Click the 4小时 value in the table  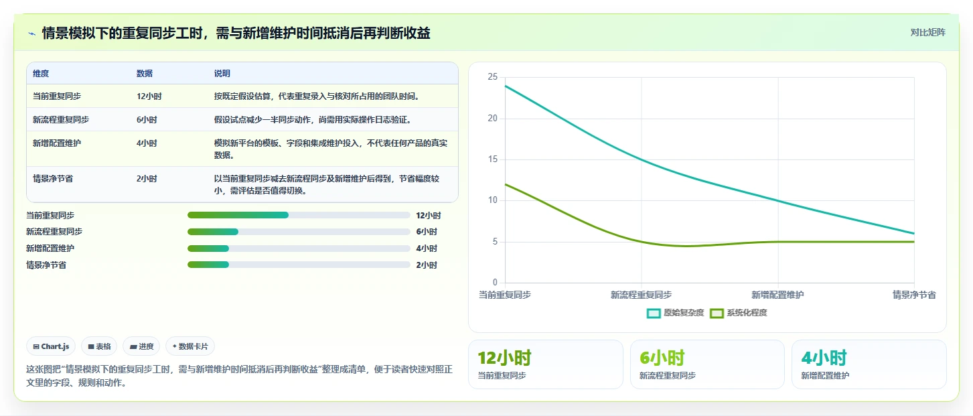click(147, 143)
